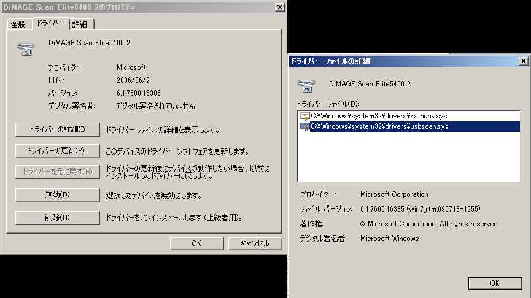Click the scanner icon in the driver file details dialog
The image size is (531, 298).
pyautogui.click(x=306, y=86)
